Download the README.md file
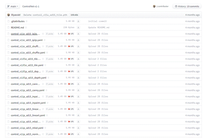The image size is (204, 138). (79, 28)
